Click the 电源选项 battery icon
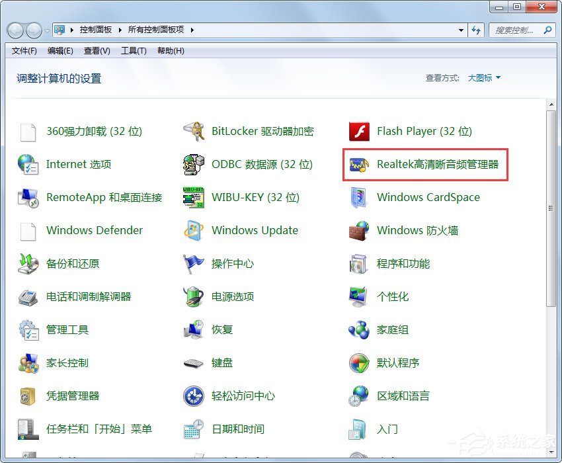This screenshot has height=463, width=562. pos(194,296)
